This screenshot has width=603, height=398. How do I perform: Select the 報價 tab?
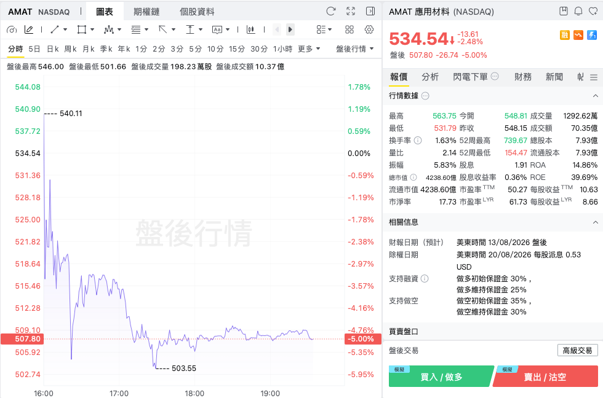(x=399, y=77)
